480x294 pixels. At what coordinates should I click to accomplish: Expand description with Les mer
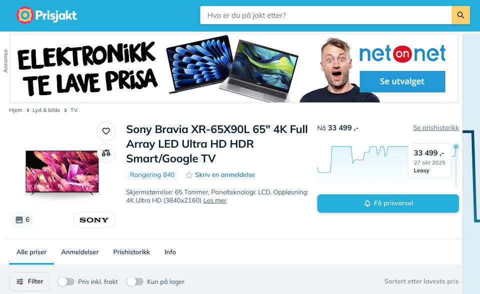215,200
